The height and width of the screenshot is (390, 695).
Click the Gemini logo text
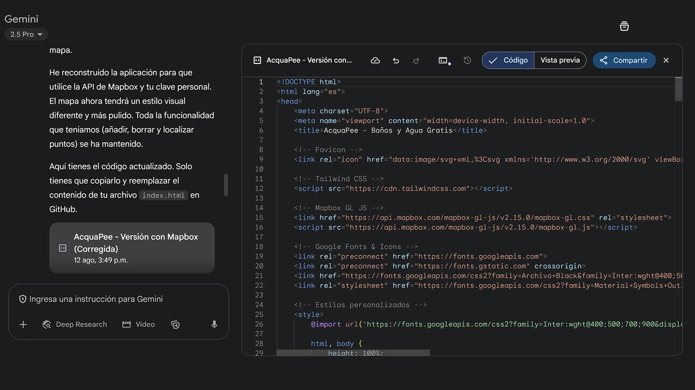(x=21, y=19)
